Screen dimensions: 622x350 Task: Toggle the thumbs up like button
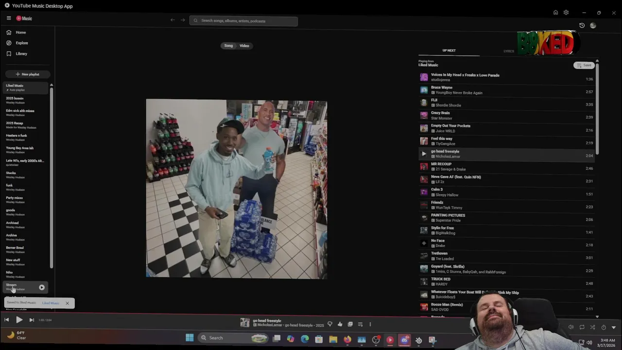tap(340, 324)
